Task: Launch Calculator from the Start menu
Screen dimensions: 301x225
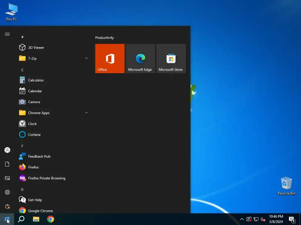Action: click(53, 80)
